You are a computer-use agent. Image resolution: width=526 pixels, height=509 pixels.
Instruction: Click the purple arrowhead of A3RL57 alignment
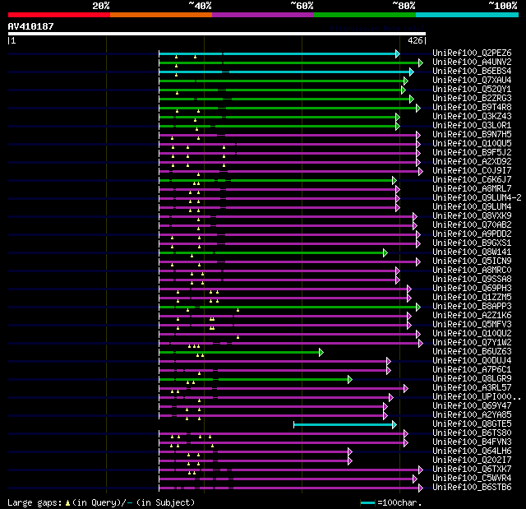click(x=405, y=389)
